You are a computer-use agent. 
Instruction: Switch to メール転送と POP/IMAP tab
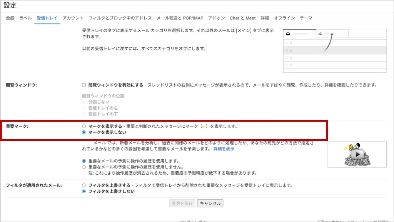pos(180,18)
